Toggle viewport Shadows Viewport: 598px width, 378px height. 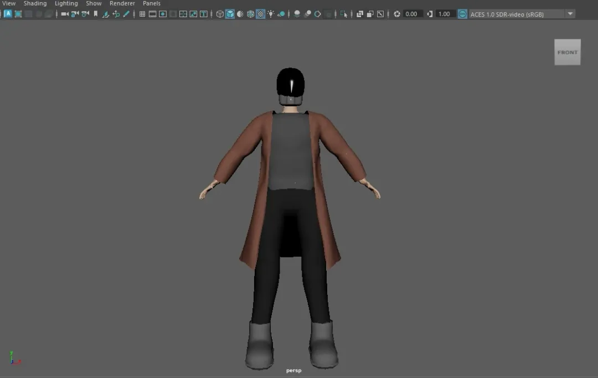(281, 14)
